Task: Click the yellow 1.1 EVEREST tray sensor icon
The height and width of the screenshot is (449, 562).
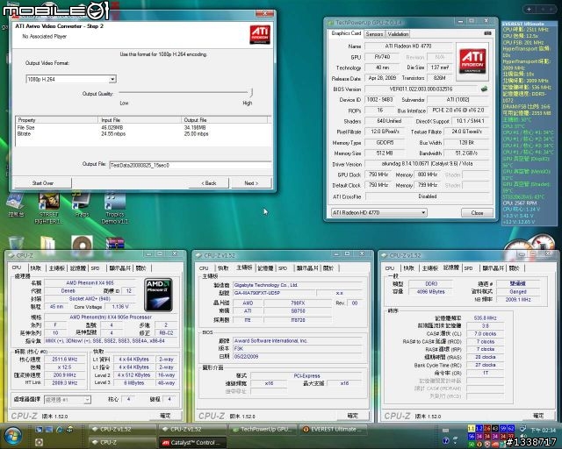Action: tap(472, 428)
